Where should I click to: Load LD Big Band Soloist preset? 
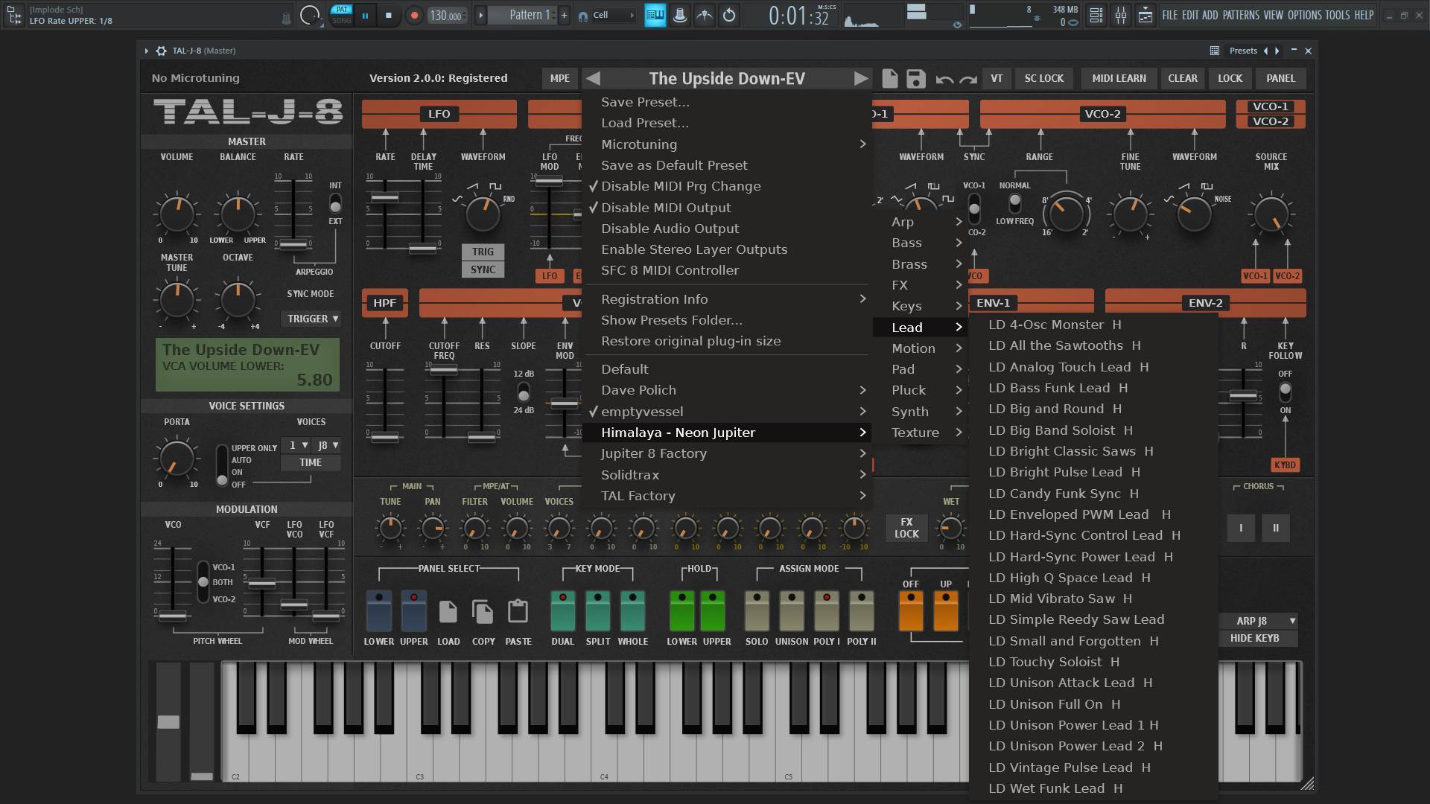(1093, 430)
